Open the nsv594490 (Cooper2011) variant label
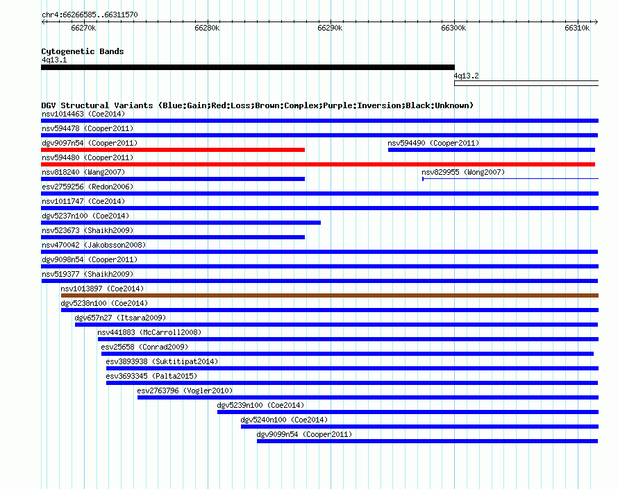This screenshot has height=489, width=618. pos(433,143)
